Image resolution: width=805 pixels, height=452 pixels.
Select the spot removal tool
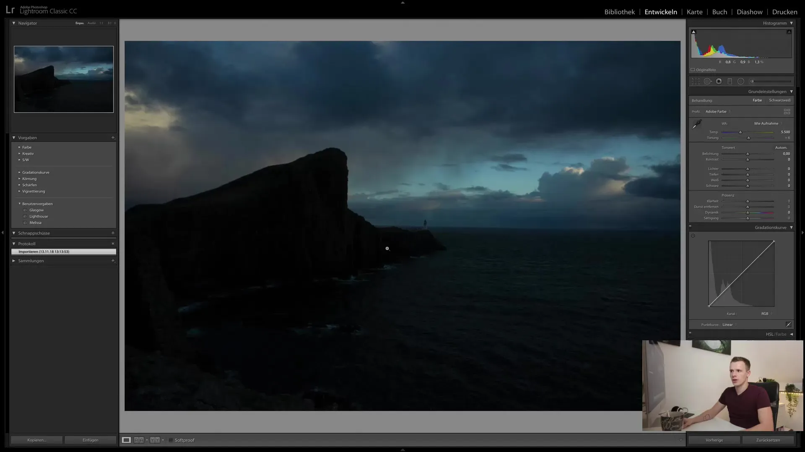coord(708,81)
